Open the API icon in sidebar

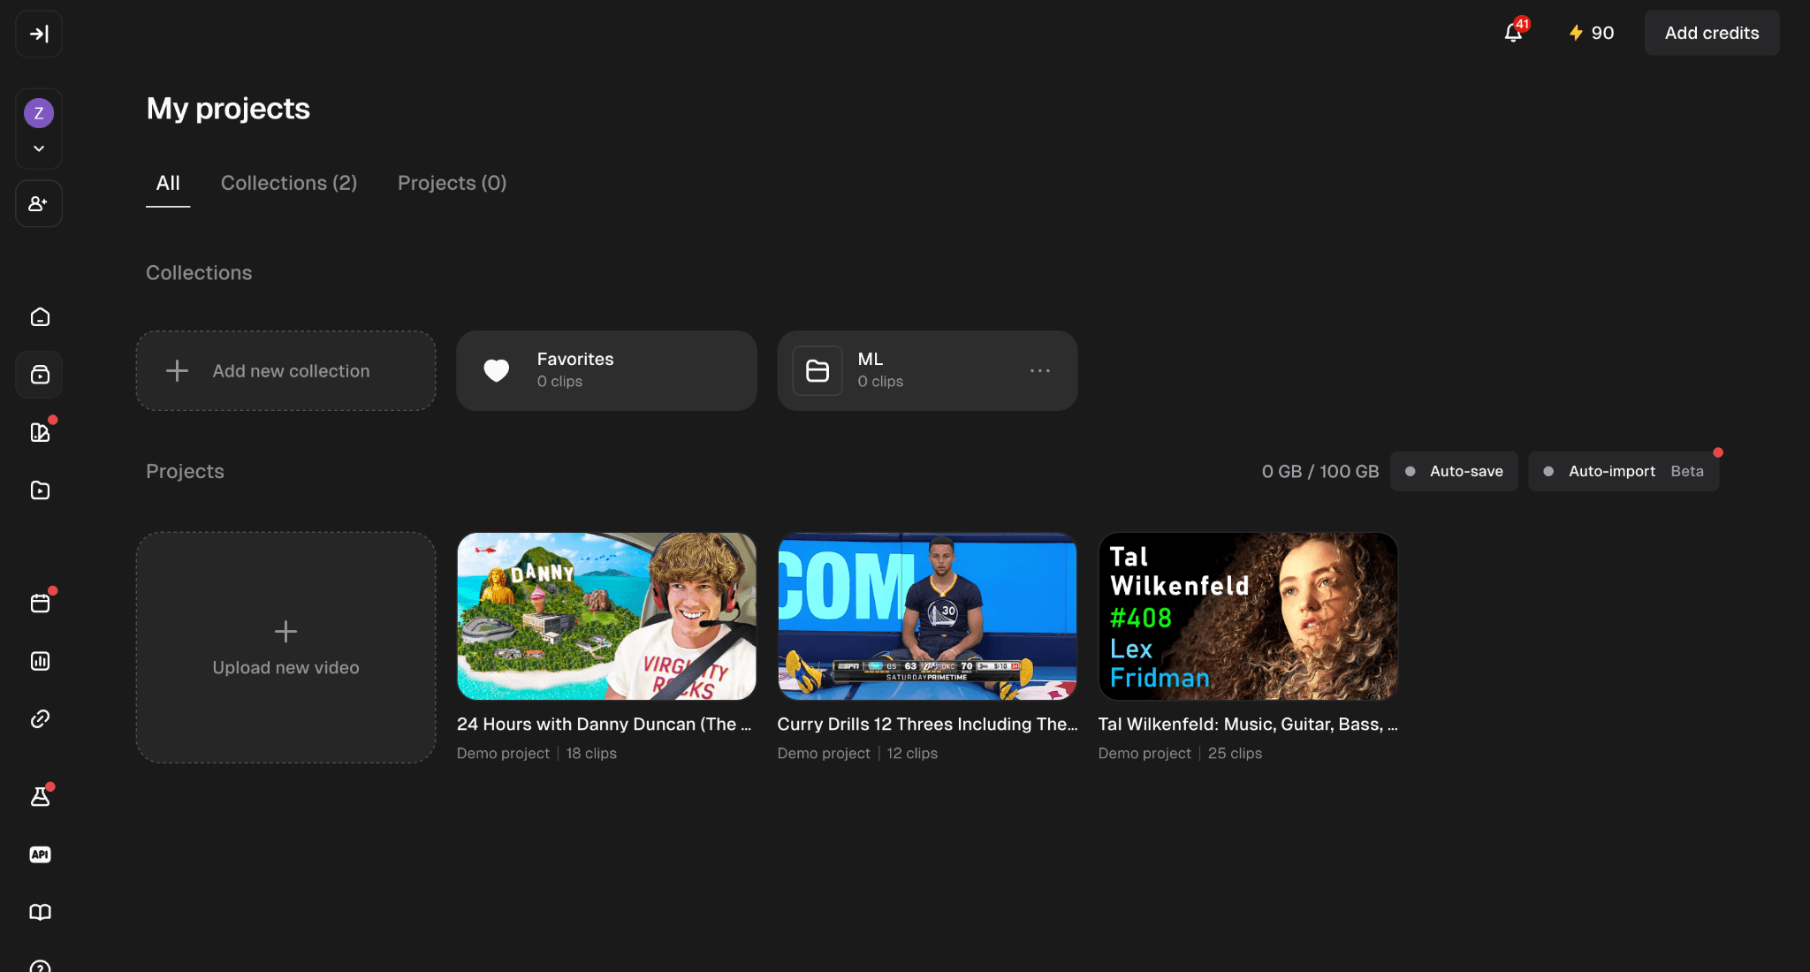tap(40, 854)
